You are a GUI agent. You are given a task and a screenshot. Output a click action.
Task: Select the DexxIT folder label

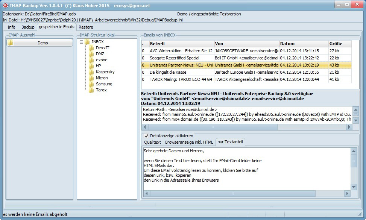pos(102,48)
